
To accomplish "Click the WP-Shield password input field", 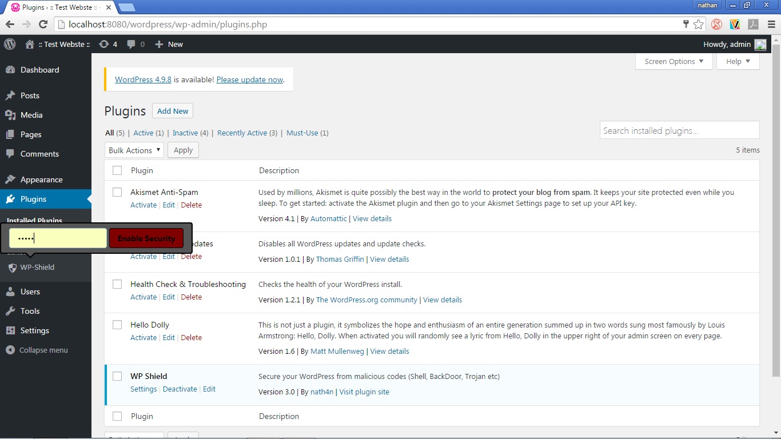I will (x=58, y=238).
